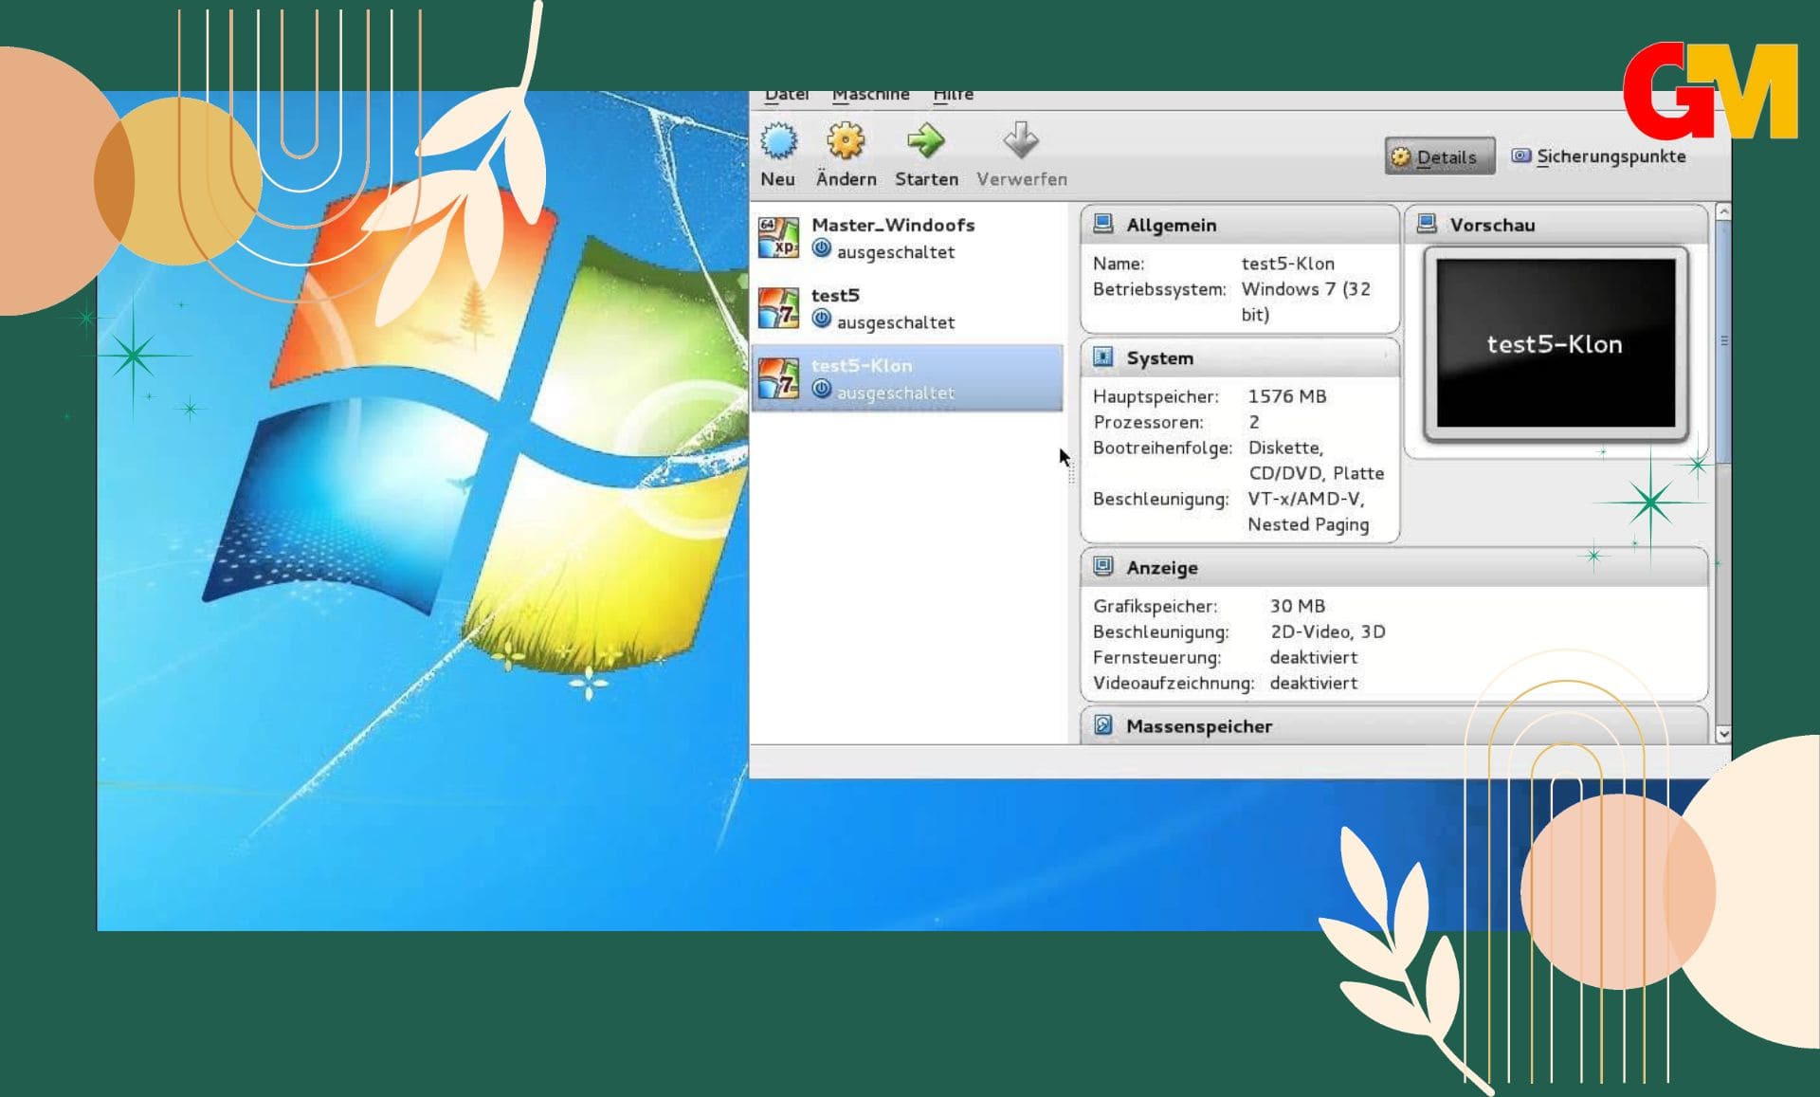Click the vertical scrollbar thumb in details pane
This screenshot has height=1097, width=1820.
1723,342
